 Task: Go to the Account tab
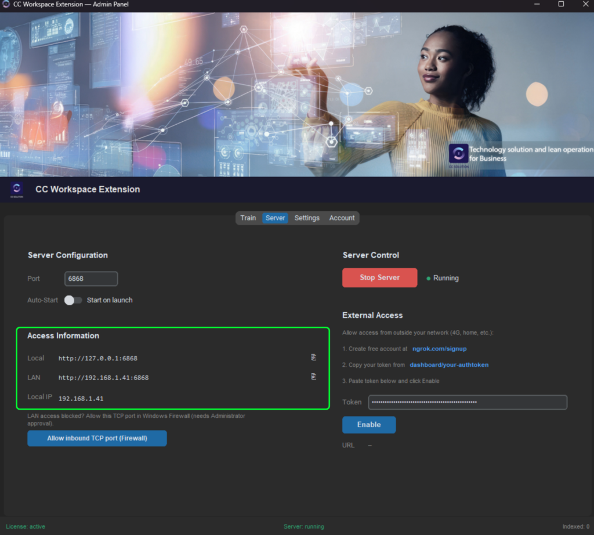click(342, 218)
